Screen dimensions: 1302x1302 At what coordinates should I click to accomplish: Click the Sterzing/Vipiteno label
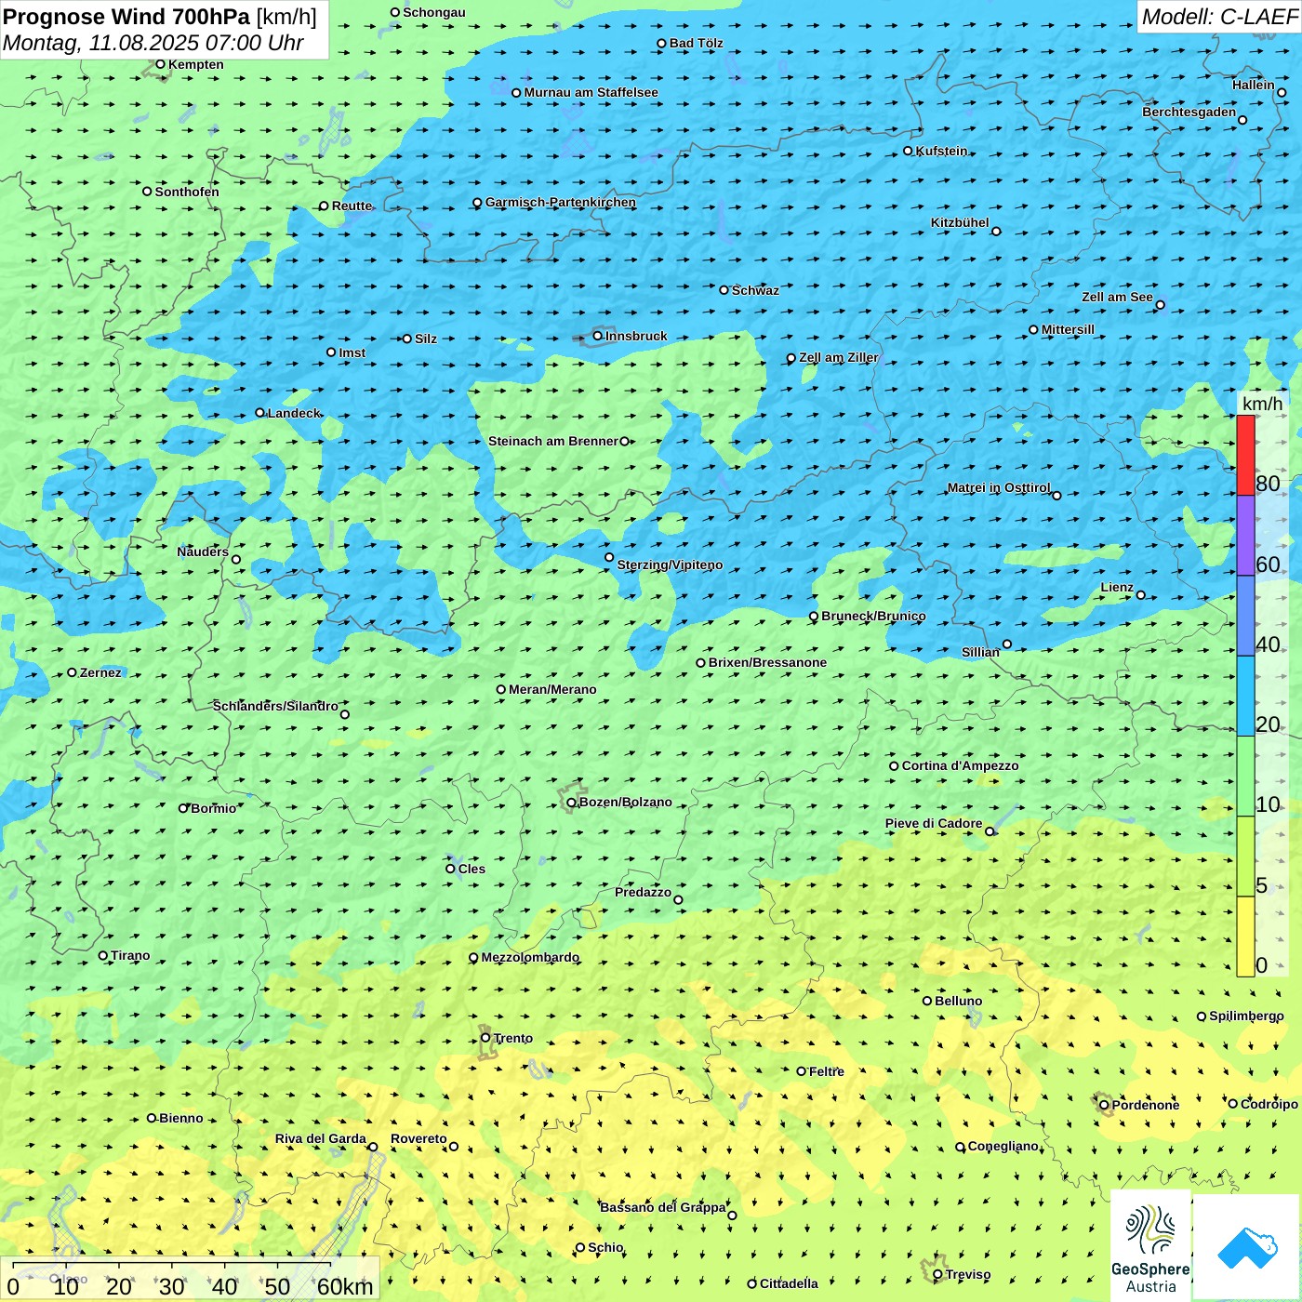pyautogui.click(x=670, y=565)
